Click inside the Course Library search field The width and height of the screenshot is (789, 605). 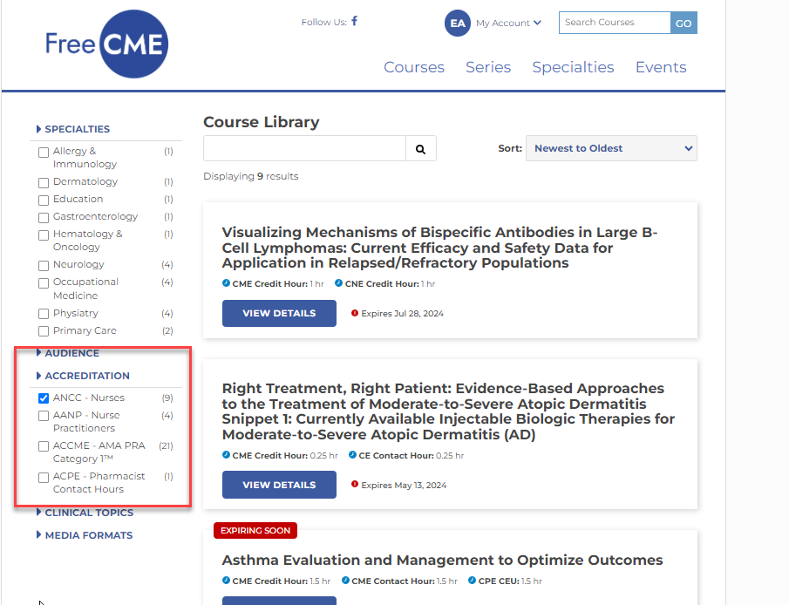[303, 148]
